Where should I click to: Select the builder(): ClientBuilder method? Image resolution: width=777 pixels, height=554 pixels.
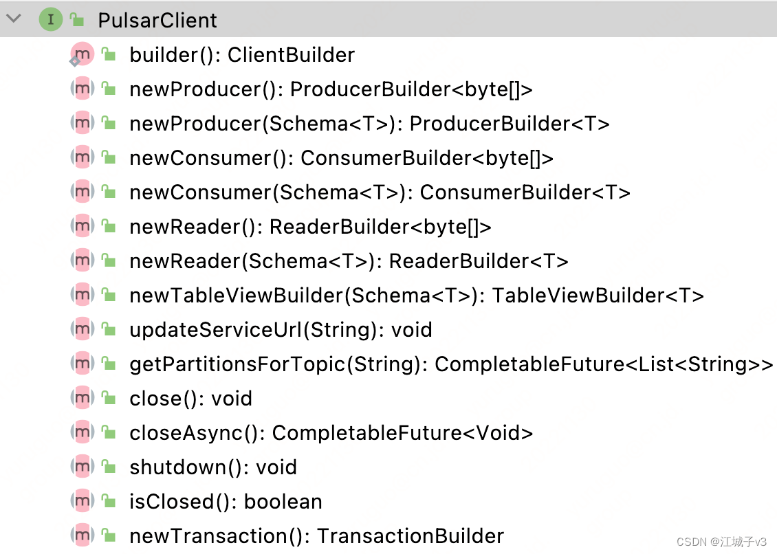[242, 54]
